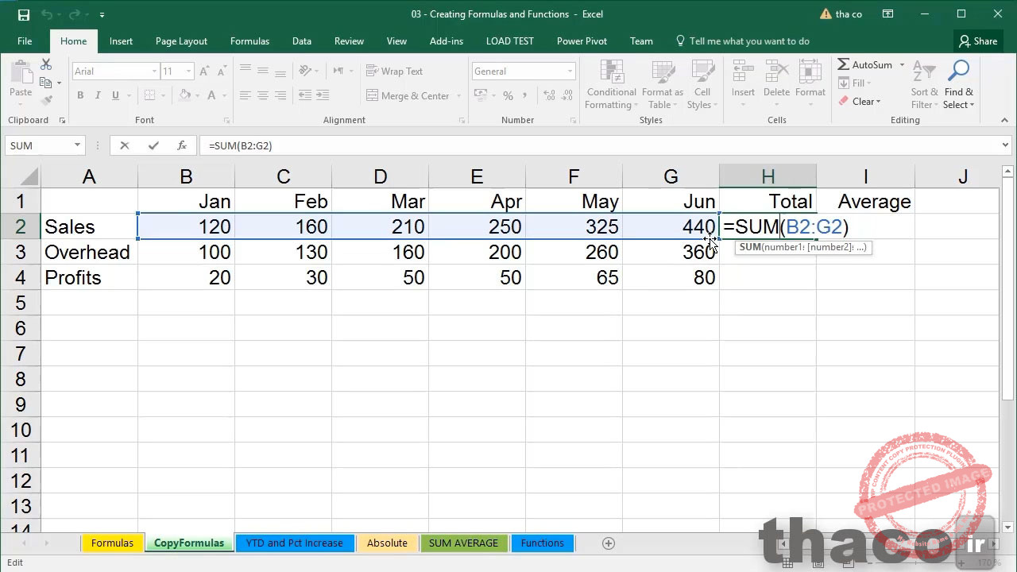This screenshot has height=572, width=1017.
Task: Click the Save icon in the title bar
Action: point(23,14)
